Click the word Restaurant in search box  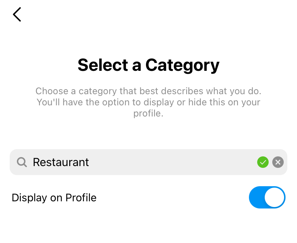(x=61, y=162)
